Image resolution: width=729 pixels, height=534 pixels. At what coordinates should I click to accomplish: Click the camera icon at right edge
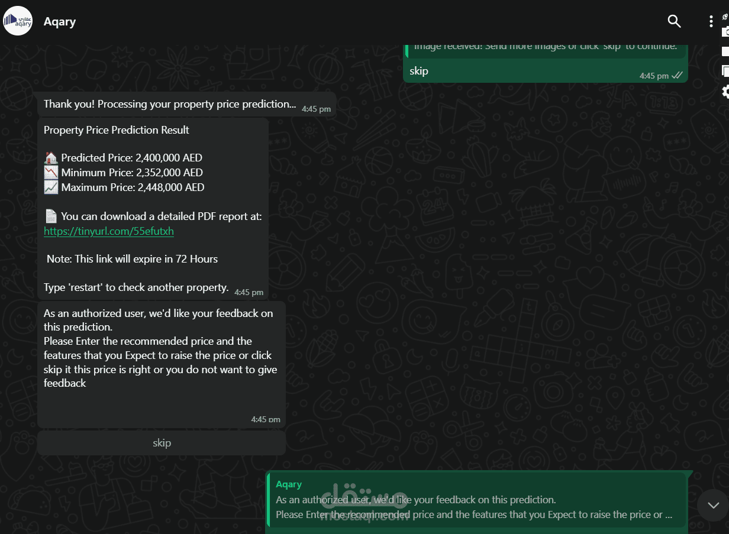pos(725,32)
